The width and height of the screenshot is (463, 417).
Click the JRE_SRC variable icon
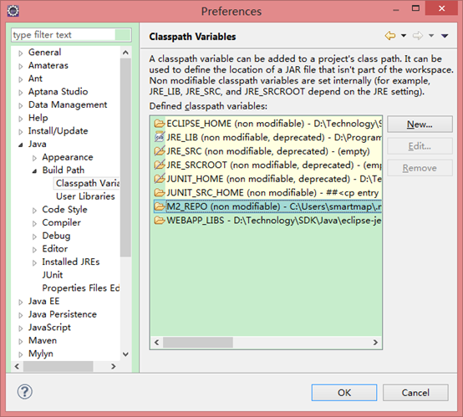tap(160, 151)
